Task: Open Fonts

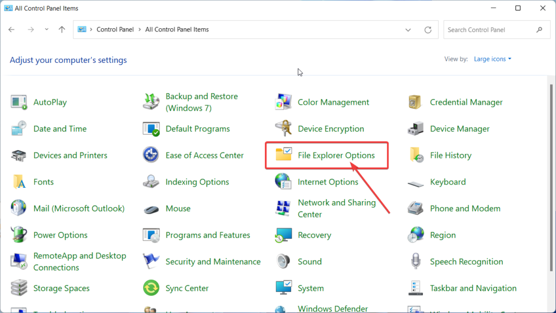Action: [43, 182]
